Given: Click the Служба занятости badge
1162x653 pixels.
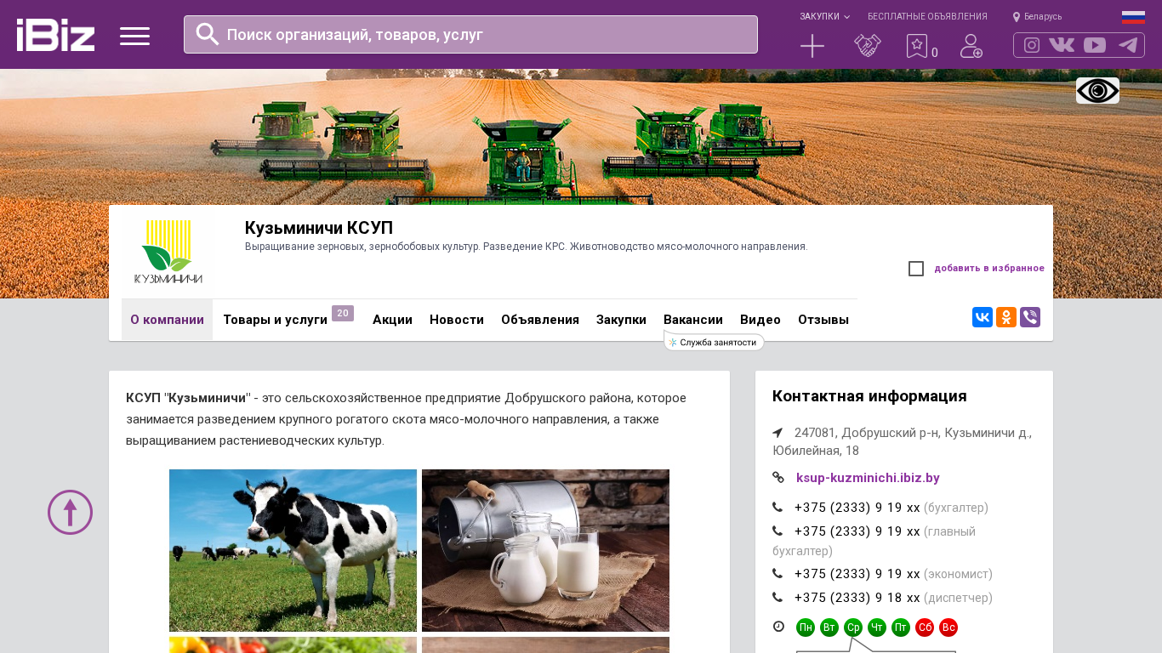Looking at the screenshot, I should pyautogui.click(x=714, y=342).
